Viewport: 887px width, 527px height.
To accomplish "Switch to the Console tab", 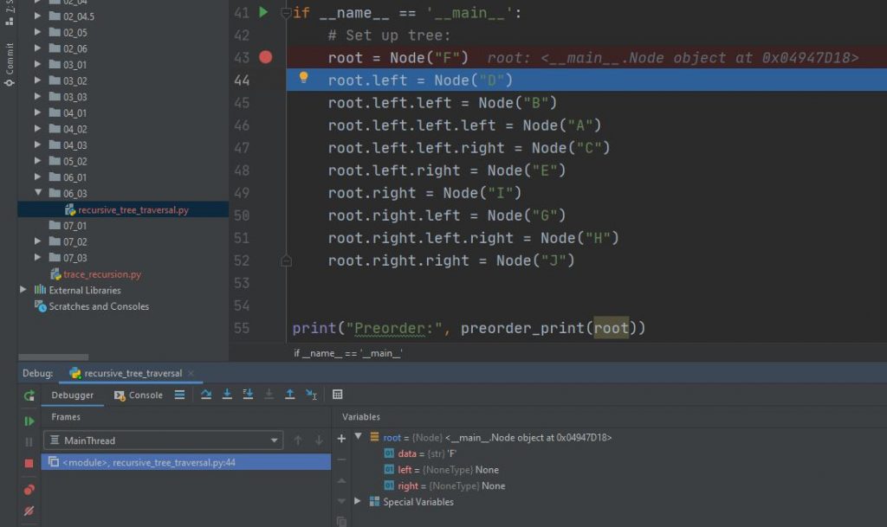I will coord(143,395).
